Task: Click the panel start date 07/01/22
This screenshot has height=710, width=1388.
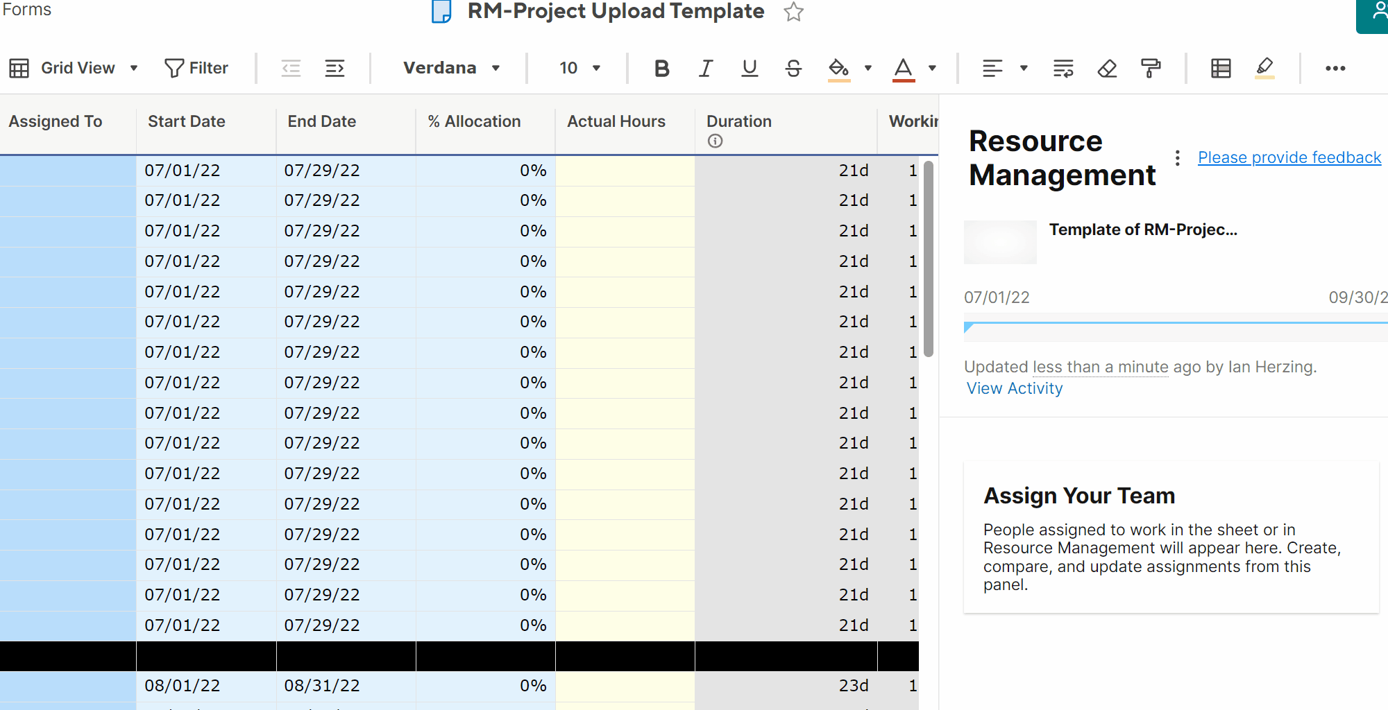Action: pos(997,297)
